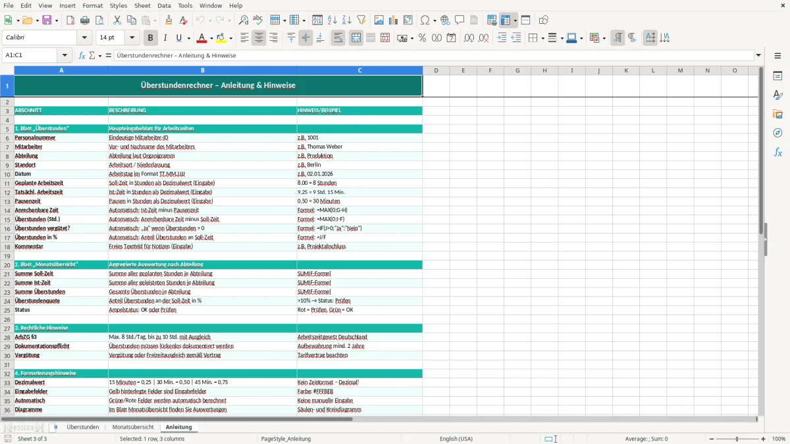This screenshot has height=444, width=790.
Task: Open the Paste options dropdown arrow
Action: coord(155,20)
